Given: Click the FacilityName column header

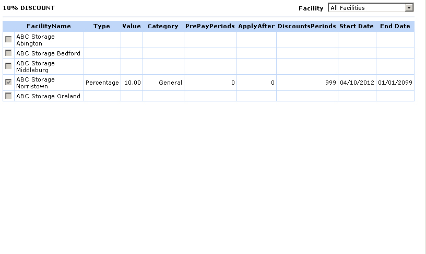Looking at the screenshot, I should (49, 26).
